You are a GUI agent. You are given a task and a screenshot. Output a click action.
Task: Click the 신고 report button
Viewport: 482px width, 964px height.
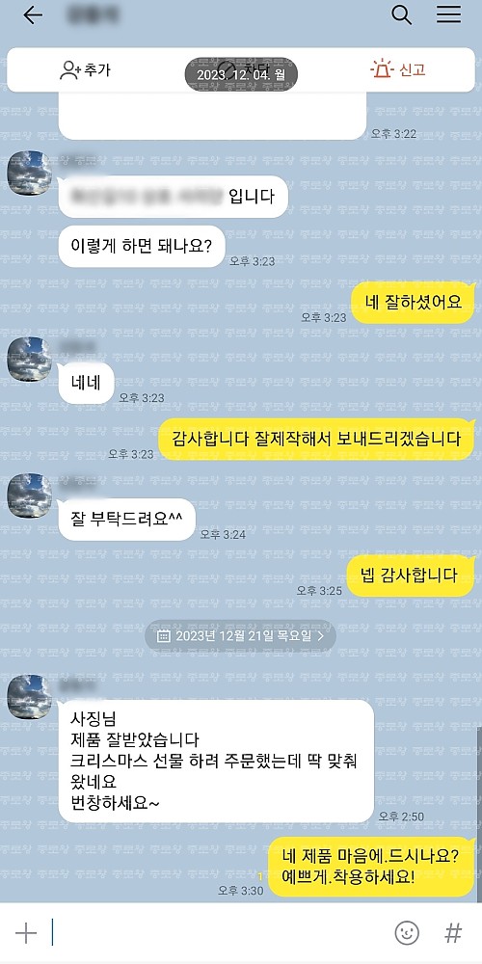click(x=398, y=69)
